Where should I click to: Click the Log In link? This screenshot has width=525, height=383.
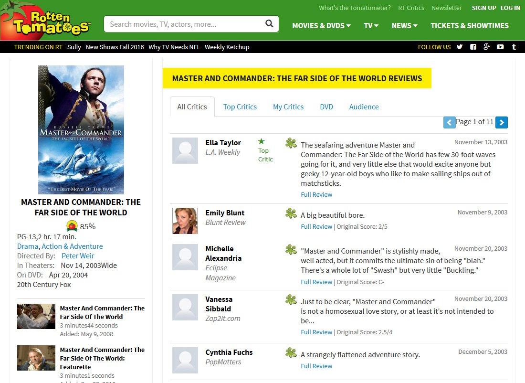point(510,8)
